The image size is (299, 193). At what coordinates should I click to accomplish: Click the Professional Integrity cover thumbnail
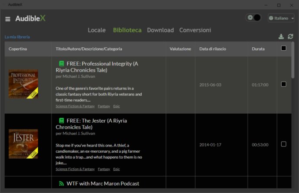(23, 84)
